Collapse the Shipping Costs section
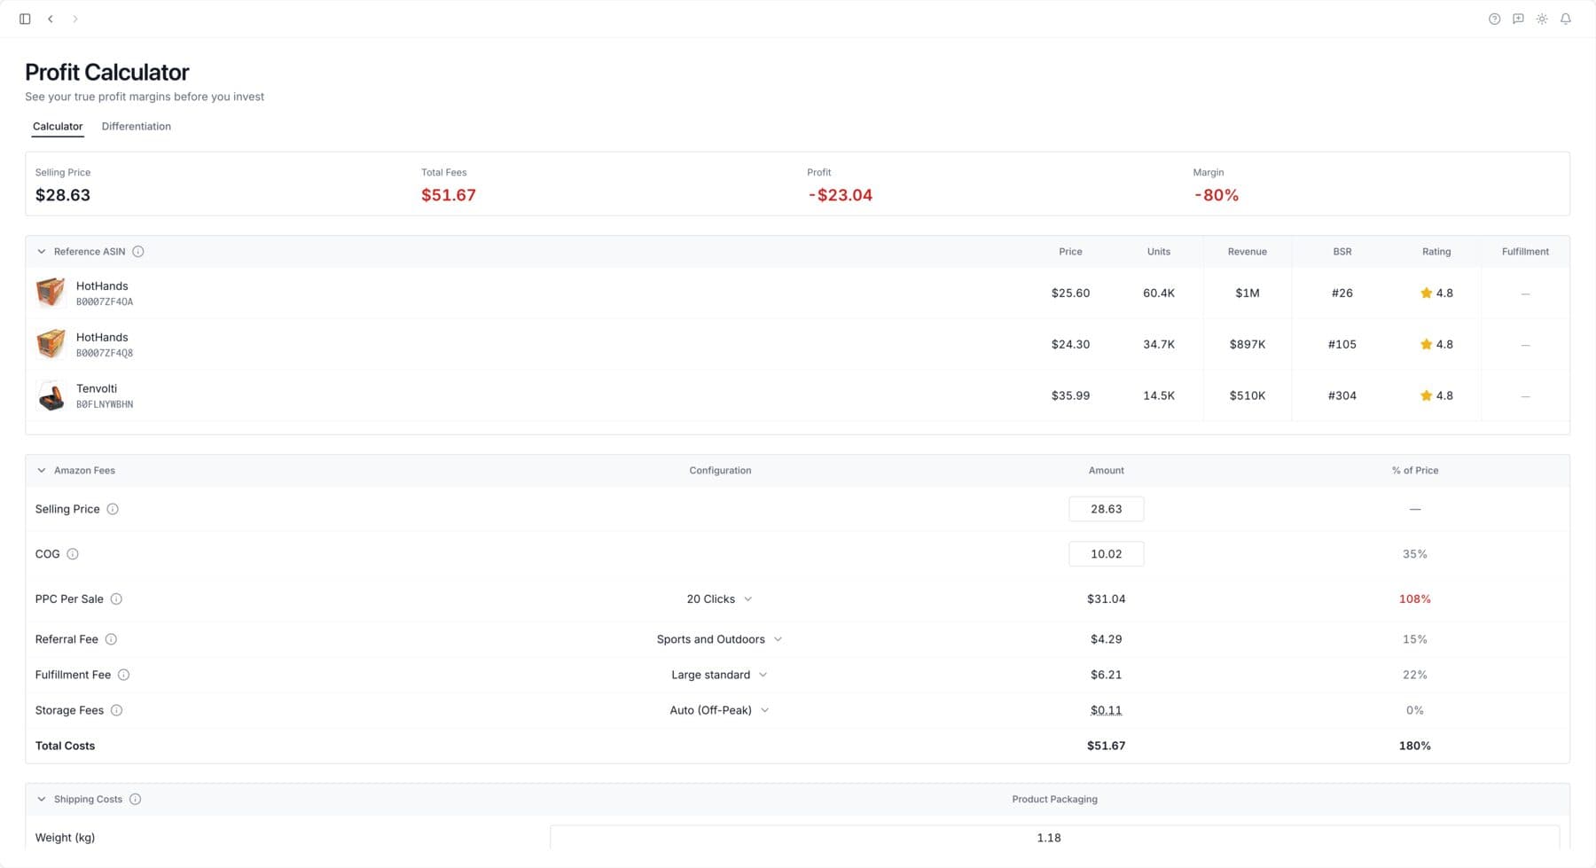This screenshot has height=868, width=1596. point(42,799)
